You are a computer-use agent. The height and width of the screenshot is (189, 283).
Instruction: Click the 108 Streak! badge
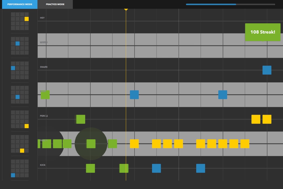coord(263,32)
